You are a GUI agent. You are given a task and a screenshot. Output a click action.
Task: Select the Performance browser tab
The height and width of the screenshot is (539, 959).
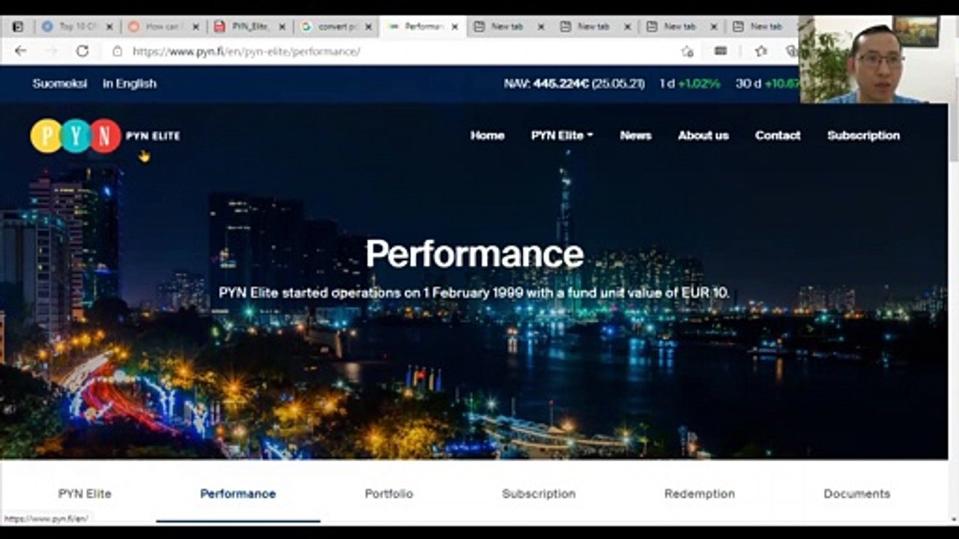pyautogui.click(x=423, y=26)
